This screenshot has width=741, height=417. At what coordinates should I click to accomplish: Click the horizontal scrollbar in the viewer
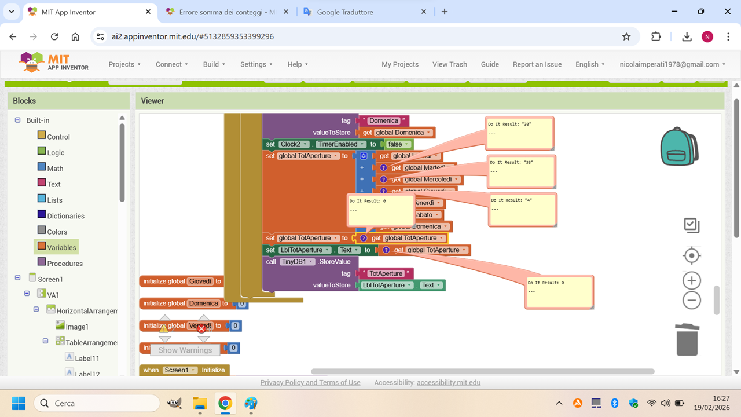click(482, 371)
